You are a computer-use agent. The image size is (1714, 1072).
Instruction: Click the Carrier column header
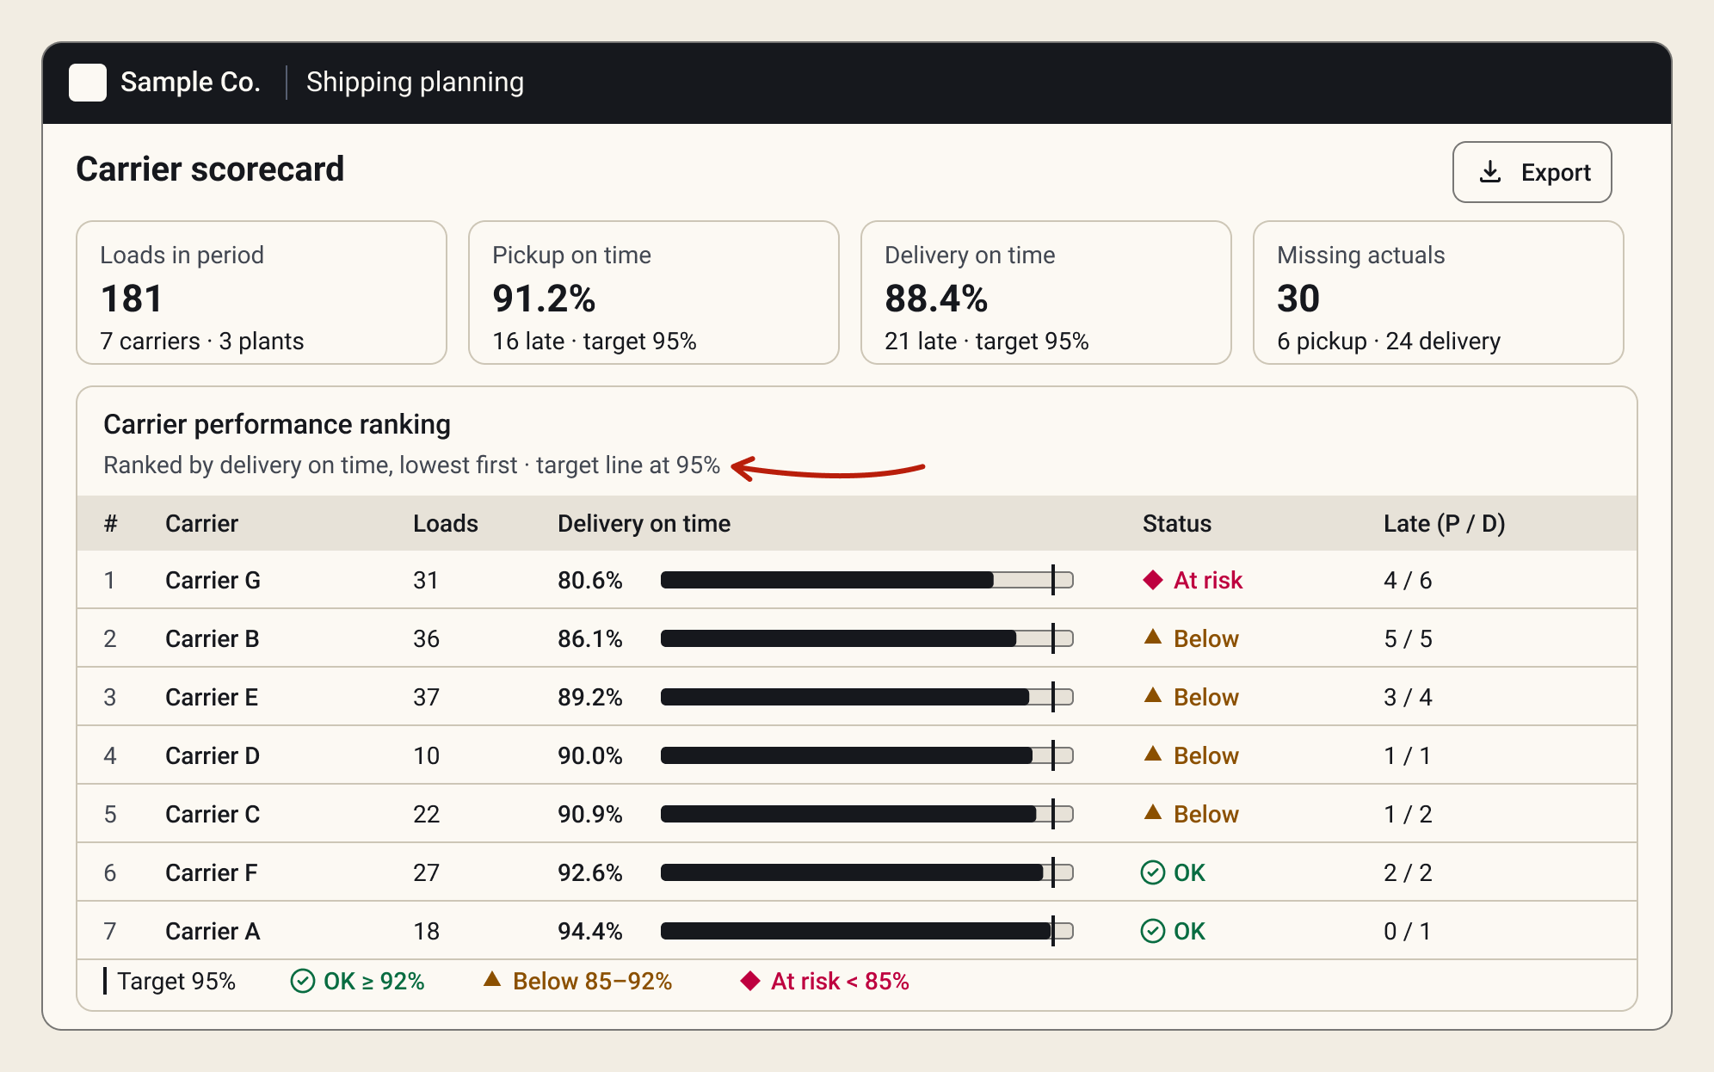(201, 523)
